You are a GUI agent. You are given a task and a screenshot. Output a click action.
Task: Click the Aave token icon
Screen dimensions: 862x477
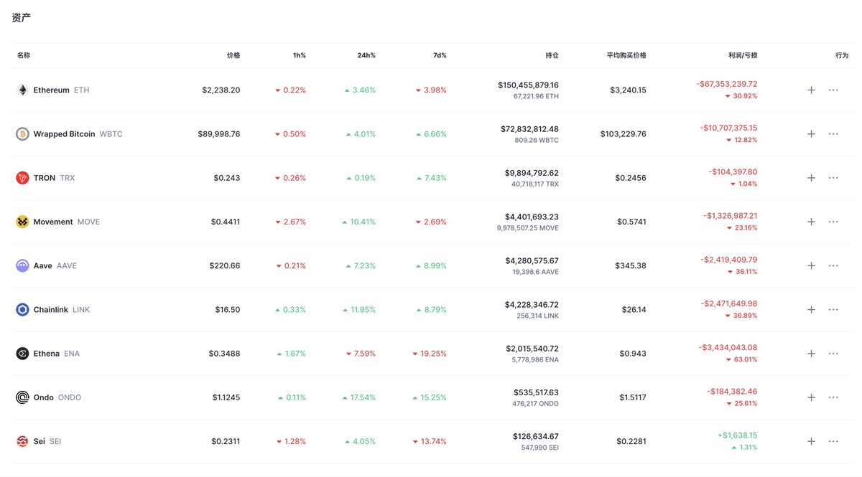click(x=22, y=265)
